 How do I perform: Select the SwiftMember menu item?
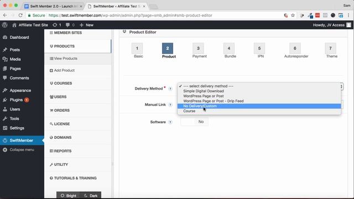pos(22,140)
